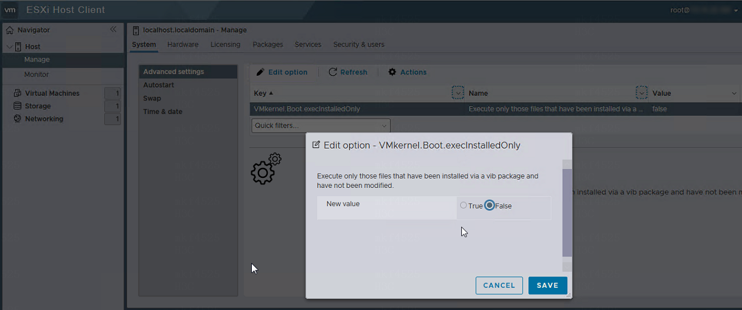Select the True radio button
Viewport: 742px width, 310px height.
pyautogui.click(x=463, y=205)
